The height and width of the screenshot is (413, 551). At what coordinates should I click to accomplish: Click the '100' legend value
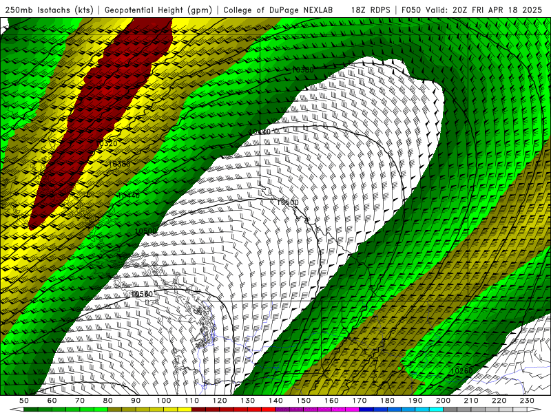point(164,401)
